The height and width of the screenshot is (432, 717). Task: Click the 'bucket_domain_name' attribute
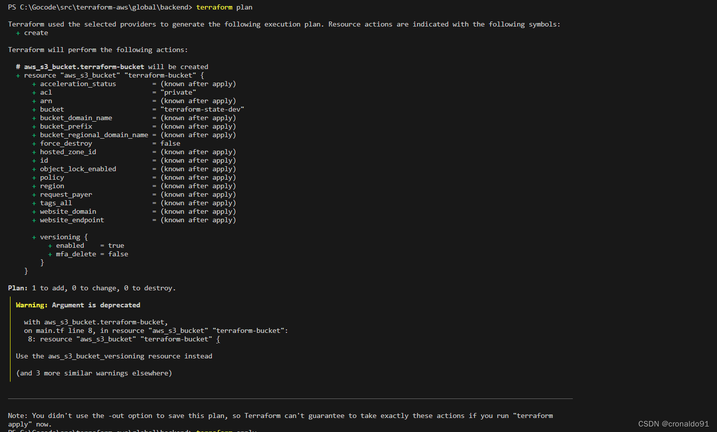coord(76,118)
